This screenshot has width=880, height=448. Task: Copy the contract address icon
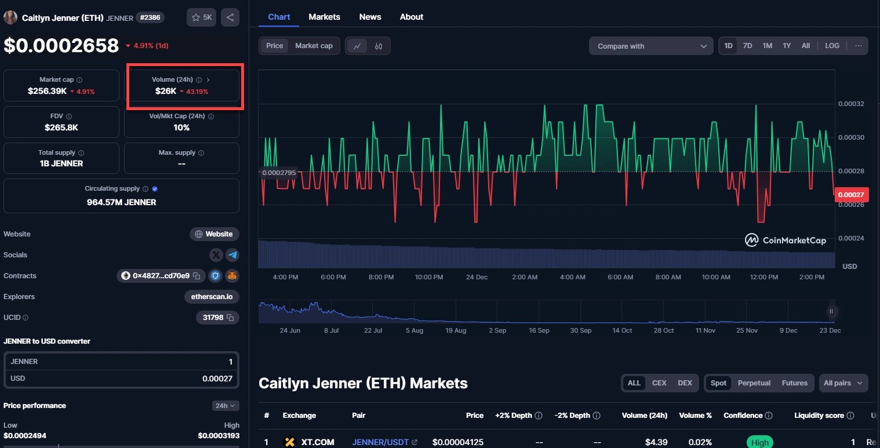pos(197,276)
